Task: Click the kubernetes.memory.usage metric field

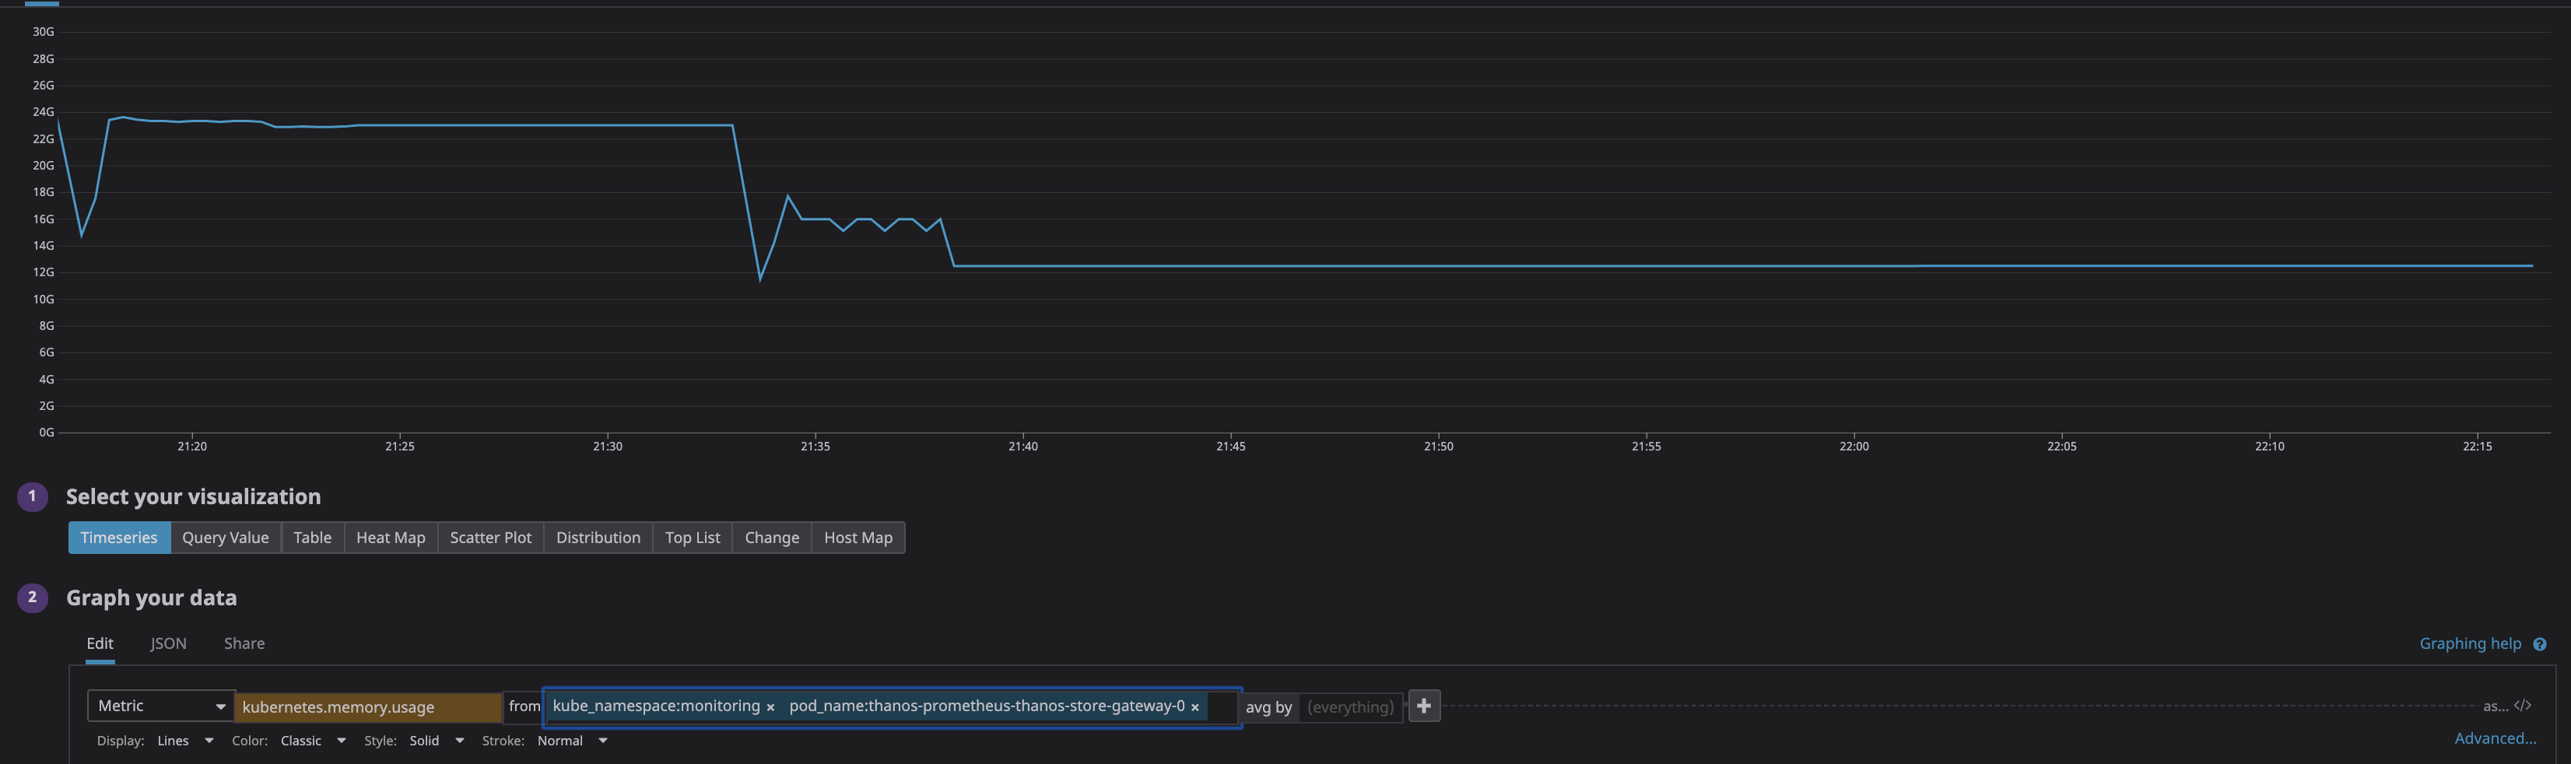Action: point(368,707)
